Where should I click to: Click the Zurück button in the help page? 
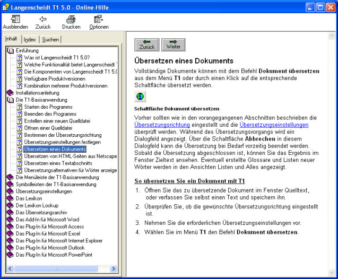click(147, 45)
